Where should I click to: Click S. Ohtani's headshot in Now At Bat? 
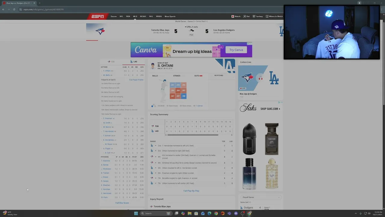[x=153, y=66]
